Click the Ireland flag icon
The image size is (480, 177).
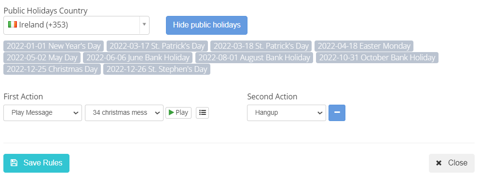coord(12,25)
